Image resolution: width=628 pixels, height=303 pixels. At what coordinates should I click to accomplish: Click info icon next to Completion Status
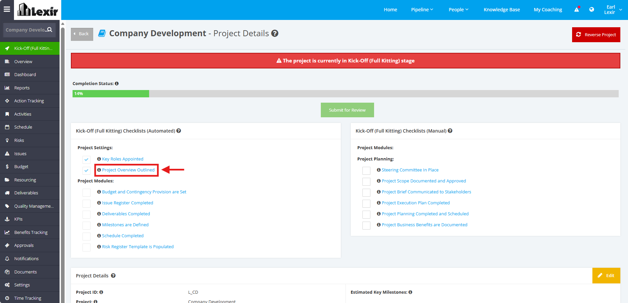(x=117, y=83)
